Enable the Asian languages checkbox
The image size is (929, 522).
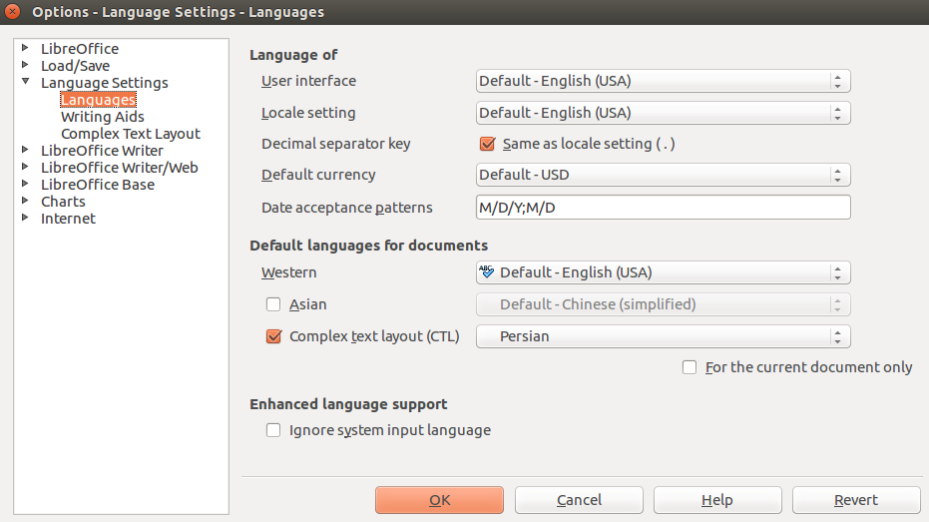point(273,304)
